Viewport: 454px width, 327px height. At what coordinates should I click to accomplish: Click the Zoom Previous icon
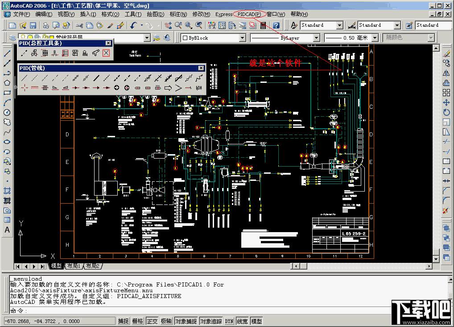[198, 25]
